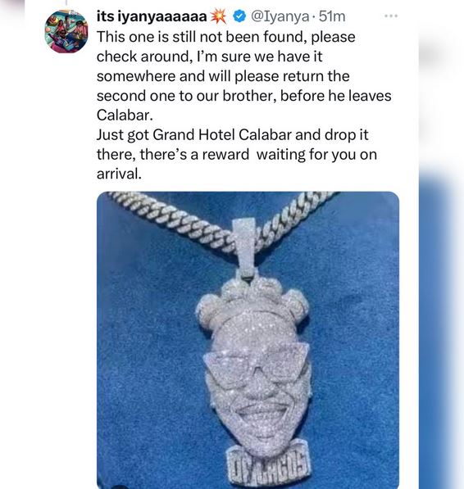Image resolution: width=464 pixels, height=489 pixels.
Task: Open Iyanya's round profile avatar
Action: click(66, 31)
